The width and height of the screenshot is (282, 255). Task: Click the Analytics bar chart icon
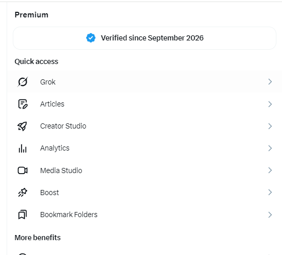tap(22, 148)
